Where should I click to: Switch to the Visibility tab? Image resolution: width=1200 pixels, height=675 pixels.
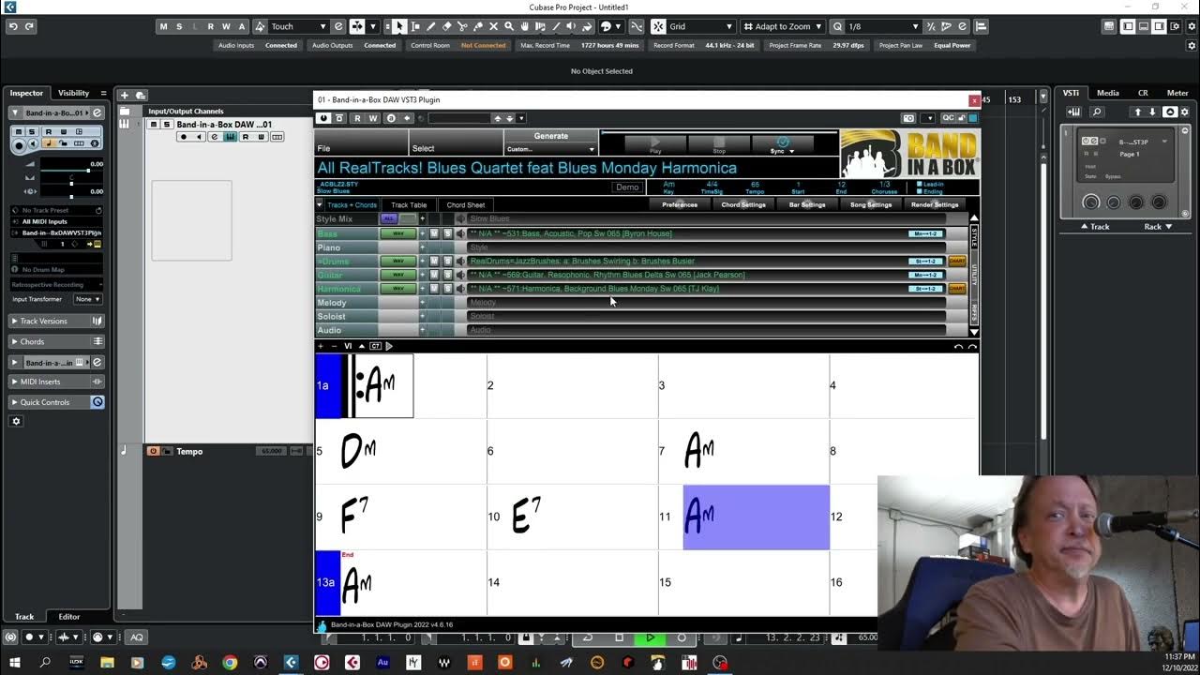(x=73, y=93)
